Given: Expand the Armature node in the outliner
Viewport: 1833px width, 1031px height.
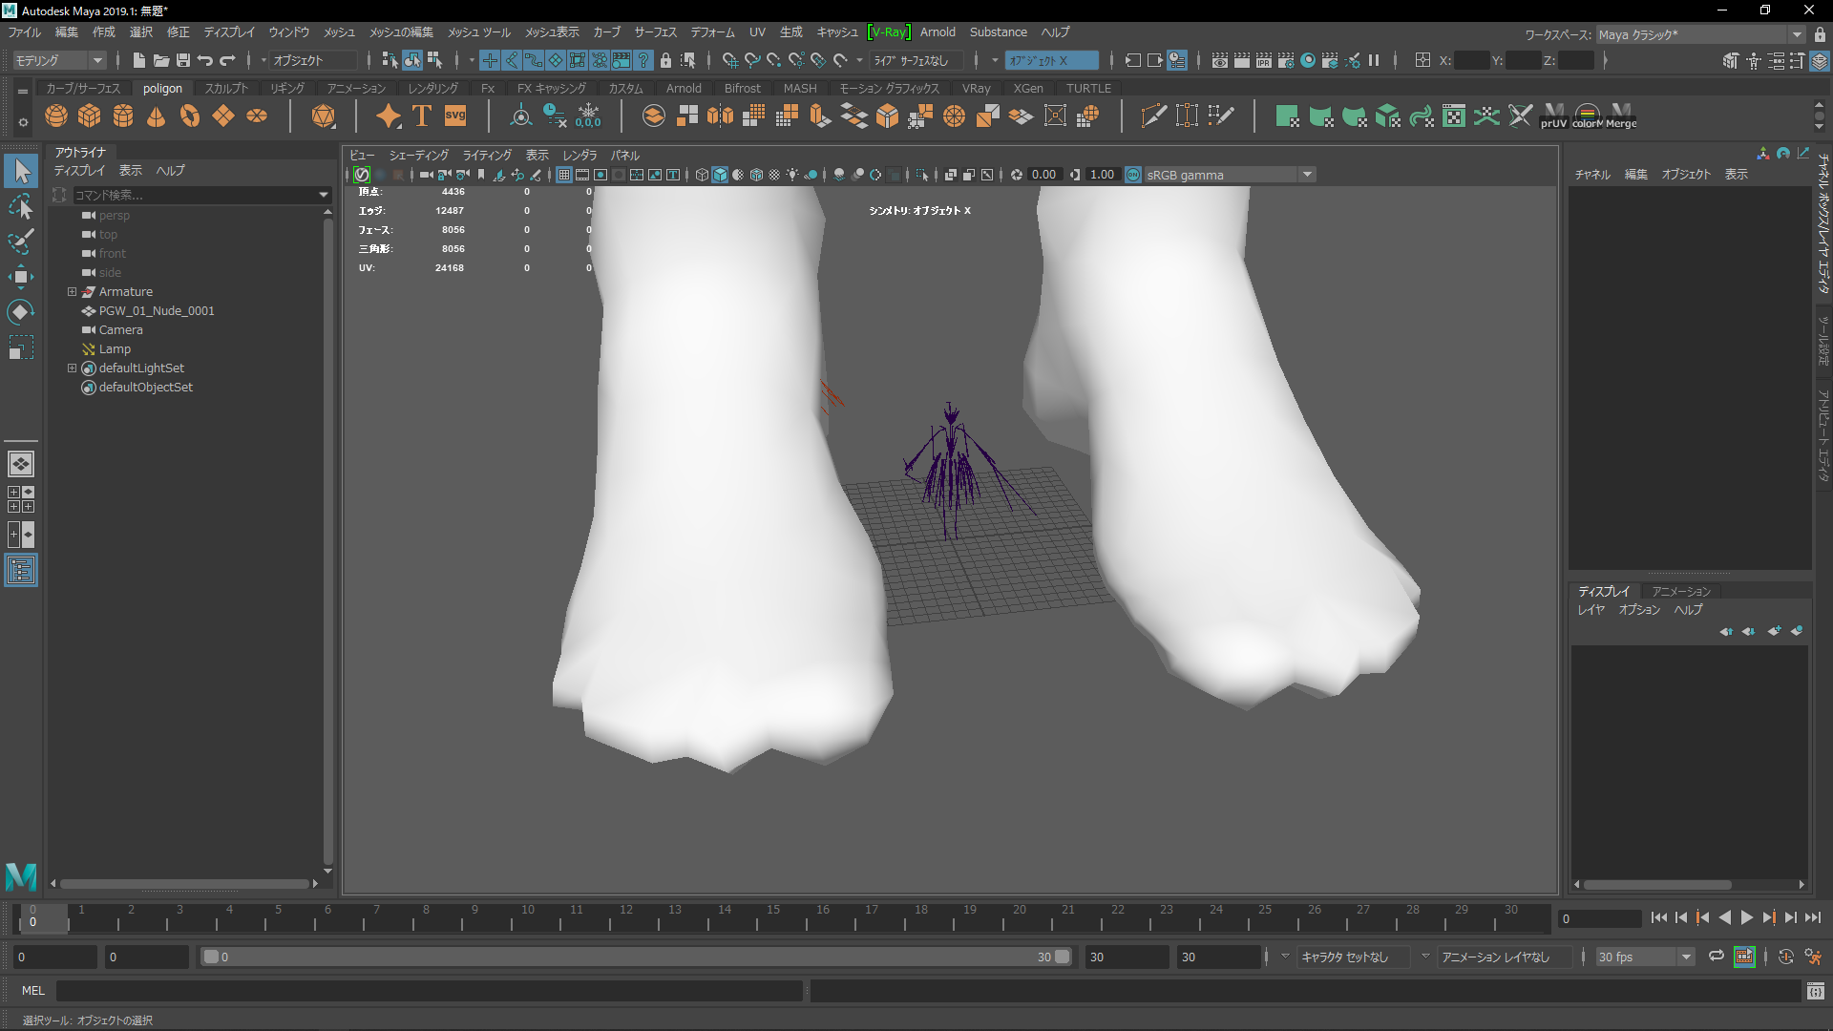Looking at the screenshot, I should pos(72,292).
